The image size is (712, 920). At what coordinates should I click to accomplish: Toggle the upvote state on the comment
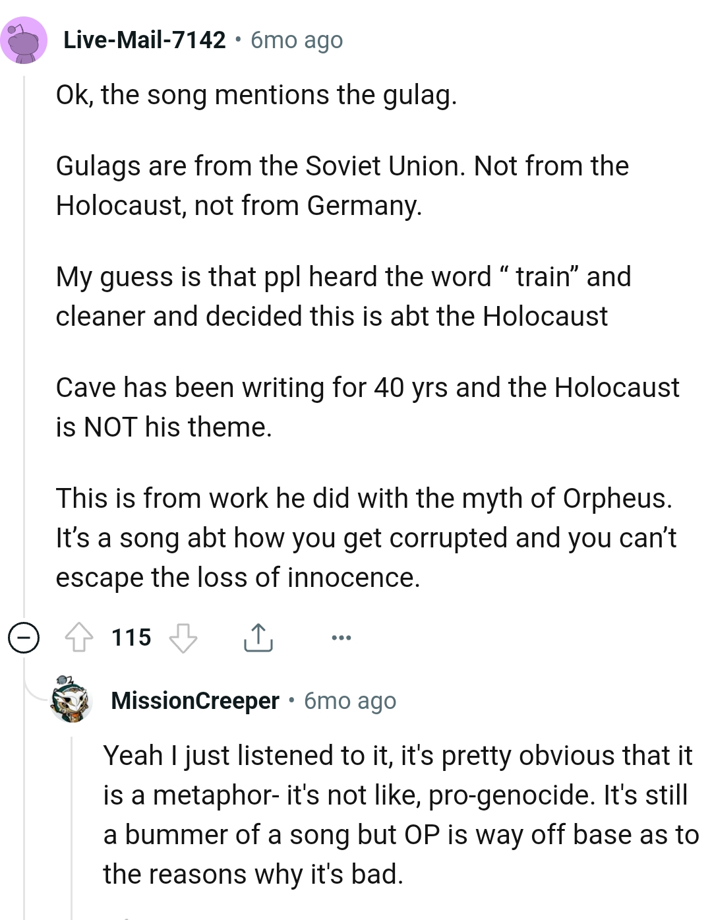[x=80, y=636]
